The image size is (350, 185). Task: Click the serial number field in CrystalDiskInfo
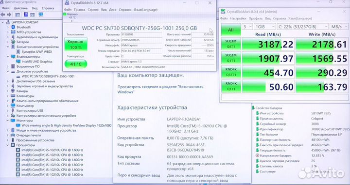[x=141, y=40]
